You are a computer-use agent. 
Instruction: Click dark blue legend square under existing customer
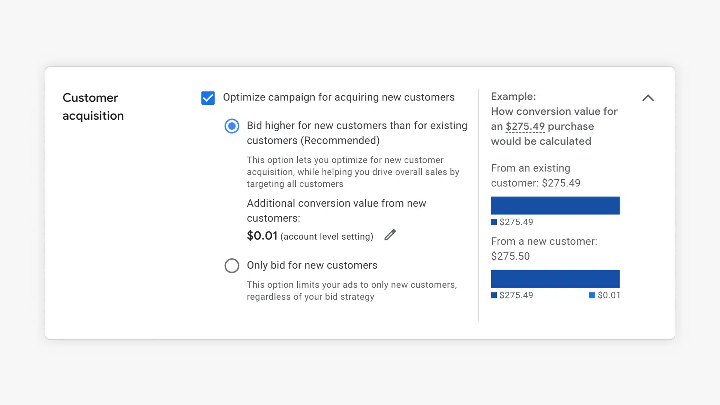[x=494, y=222]
